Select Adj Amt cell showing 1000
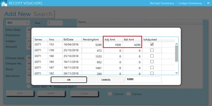The image size is (212, 106). tap(113, 45)
